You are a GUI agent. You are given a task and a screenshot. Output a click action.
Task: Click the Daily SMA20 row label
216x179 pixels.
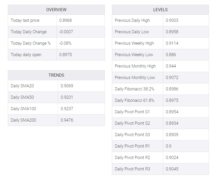point(22,86)
